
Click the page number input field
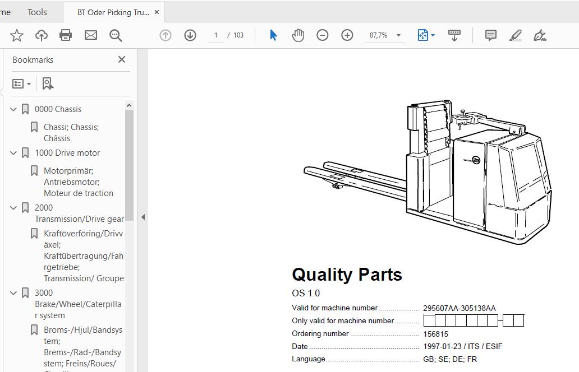(x=215, y=35)
